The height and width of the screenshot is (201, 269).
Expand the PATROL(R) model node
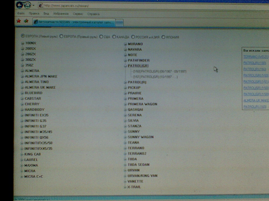125,82
